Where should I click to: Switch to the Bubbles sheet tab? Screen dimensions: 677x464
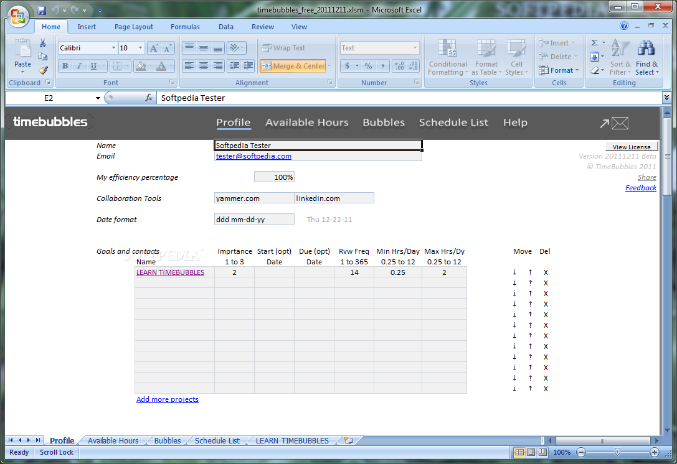tap(168, 441)
